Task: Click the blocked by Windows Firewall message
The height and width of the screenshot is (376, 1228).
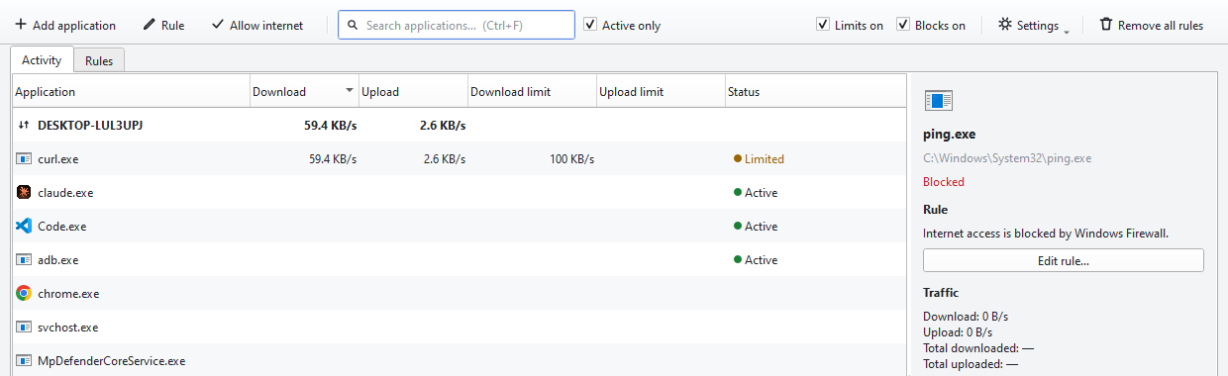Action: pyautogui.click(x=1046, y=234)
